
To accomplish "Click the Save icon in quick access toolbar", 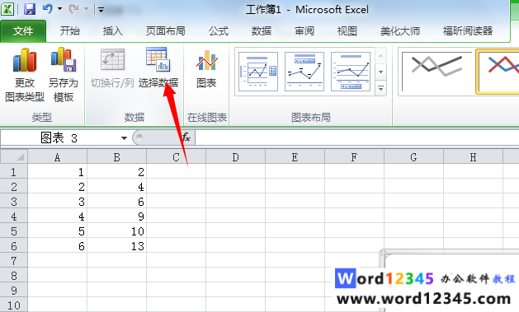I will (x=30, y=9).
